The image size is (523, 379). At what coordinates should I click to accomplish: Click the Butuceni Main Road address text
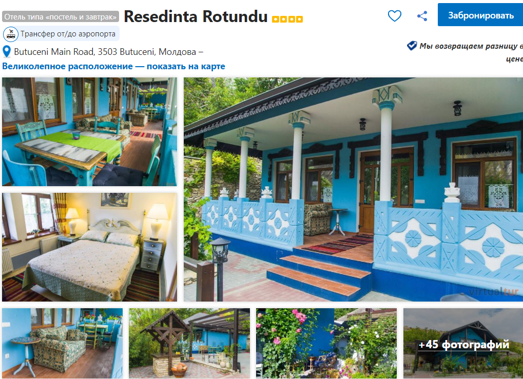tap(105, 52)
